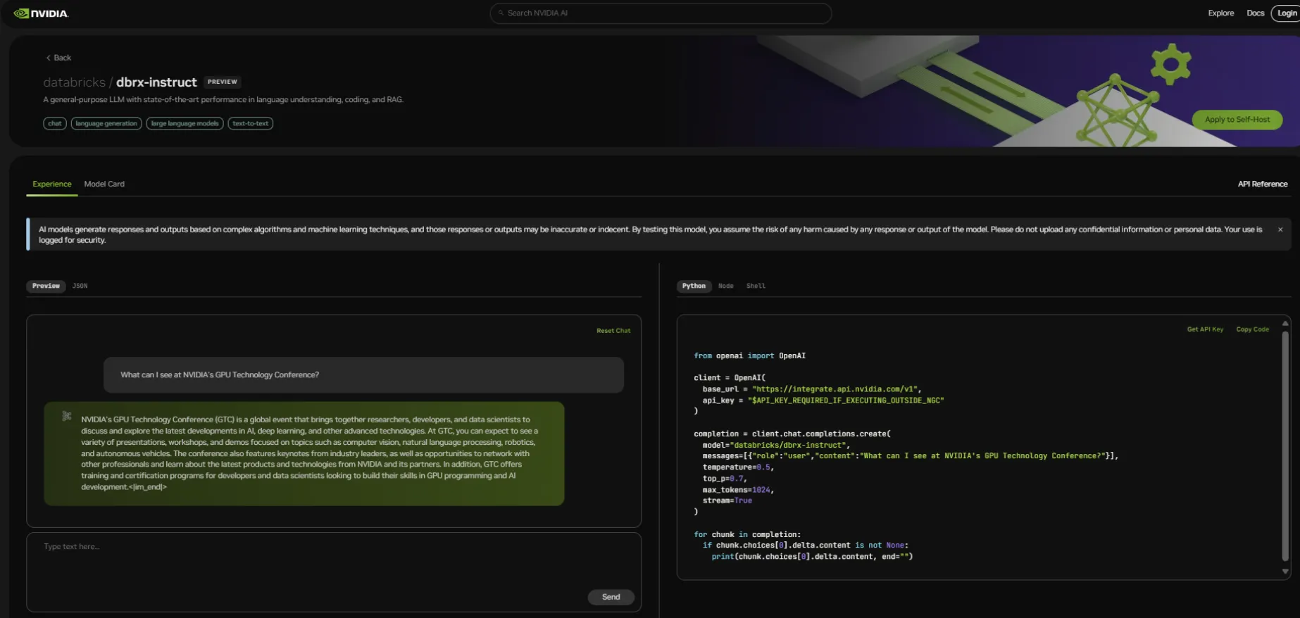Select the language generation tag
The height and width of the screenshot is (618, 1300).
[106, 123]
